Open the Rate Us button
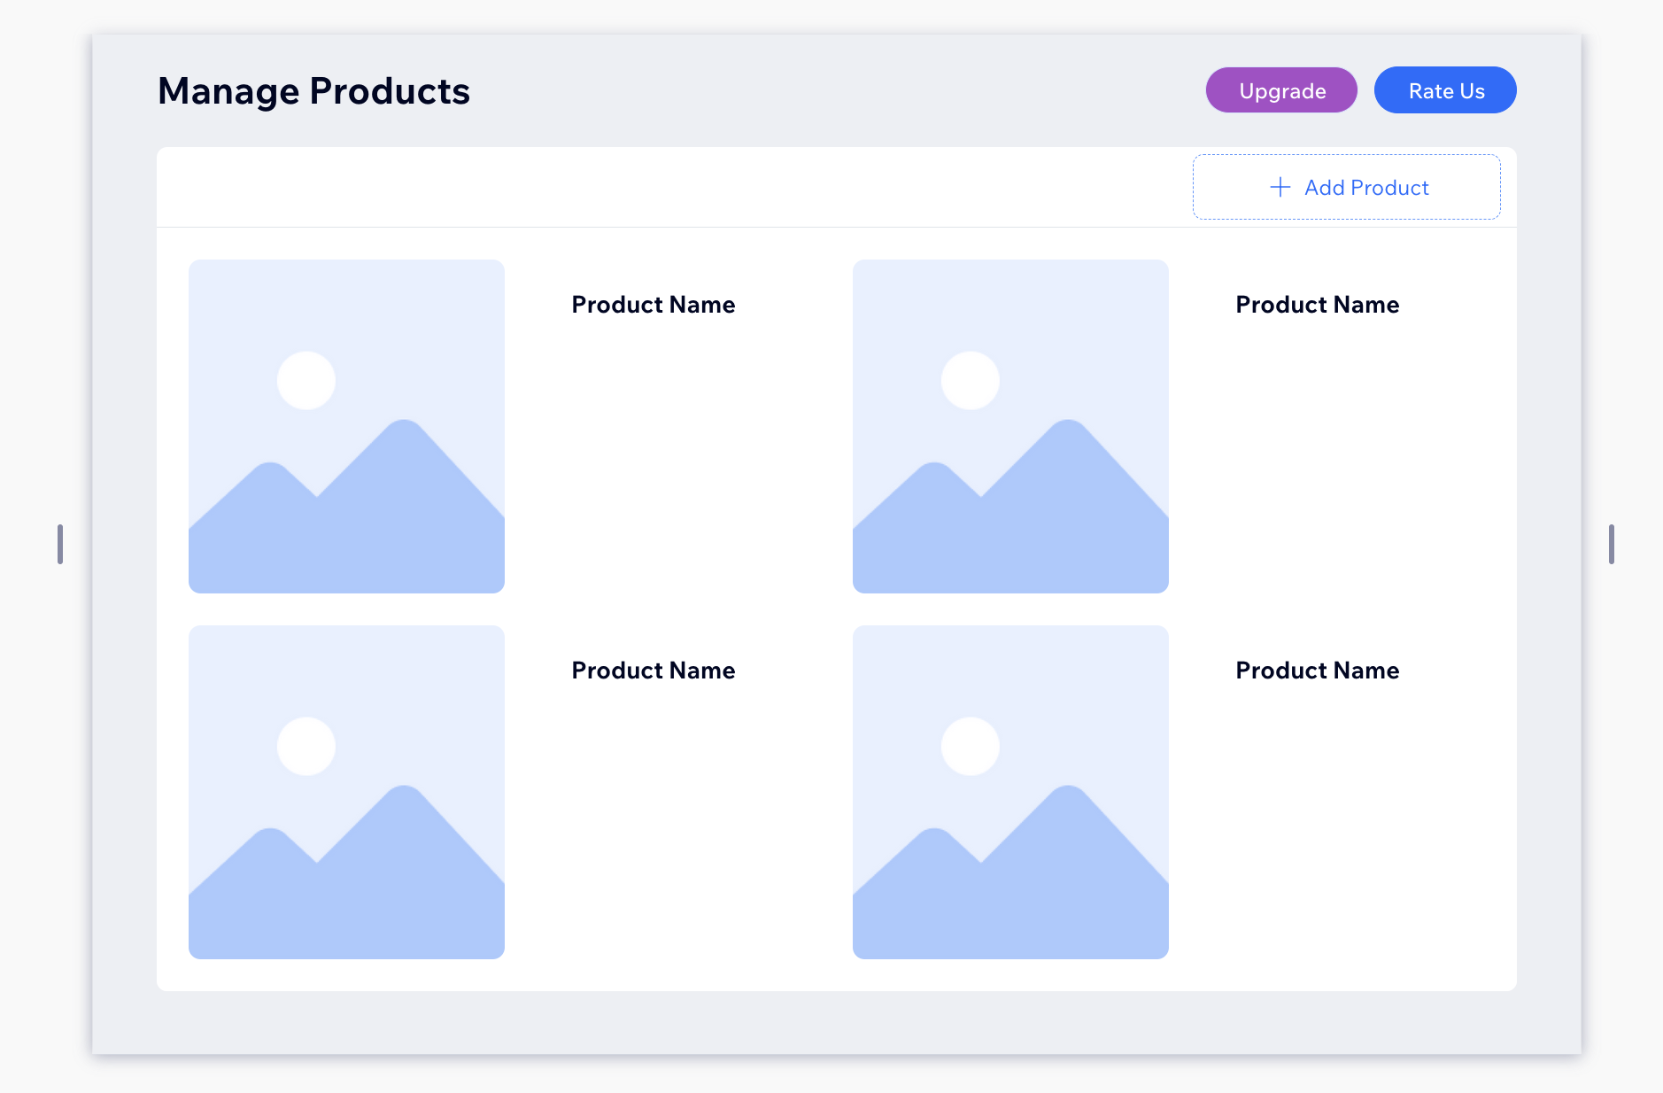This screenshot has height=1093, width=1663. pyautogui.click(x=1445, y=90)
